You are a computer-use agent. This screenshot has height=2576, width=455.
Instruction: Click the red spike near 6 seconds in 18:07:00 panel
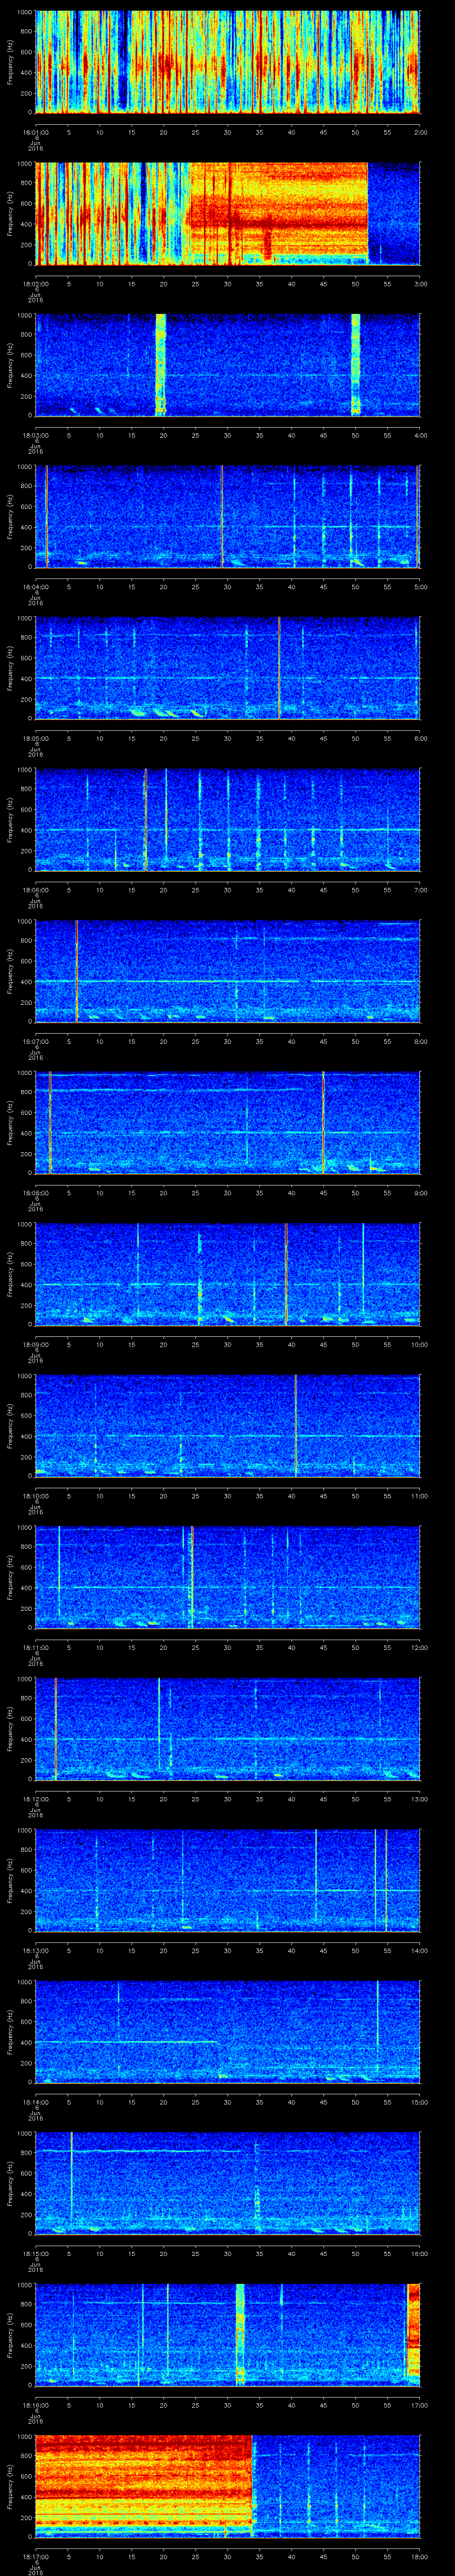[x=76, y=972]
